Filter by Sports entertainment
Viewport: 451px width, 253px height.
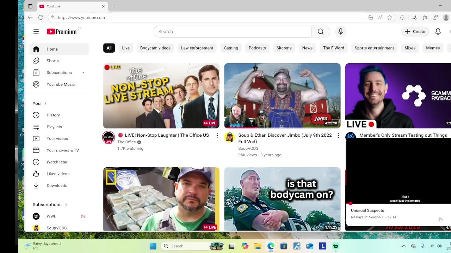[374, 48]
